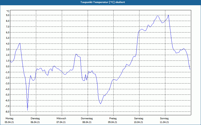Select the 1,0 y-axis value
Image resolution: width=201 pixels, height=125 pixels.
(x=8, y=60)
